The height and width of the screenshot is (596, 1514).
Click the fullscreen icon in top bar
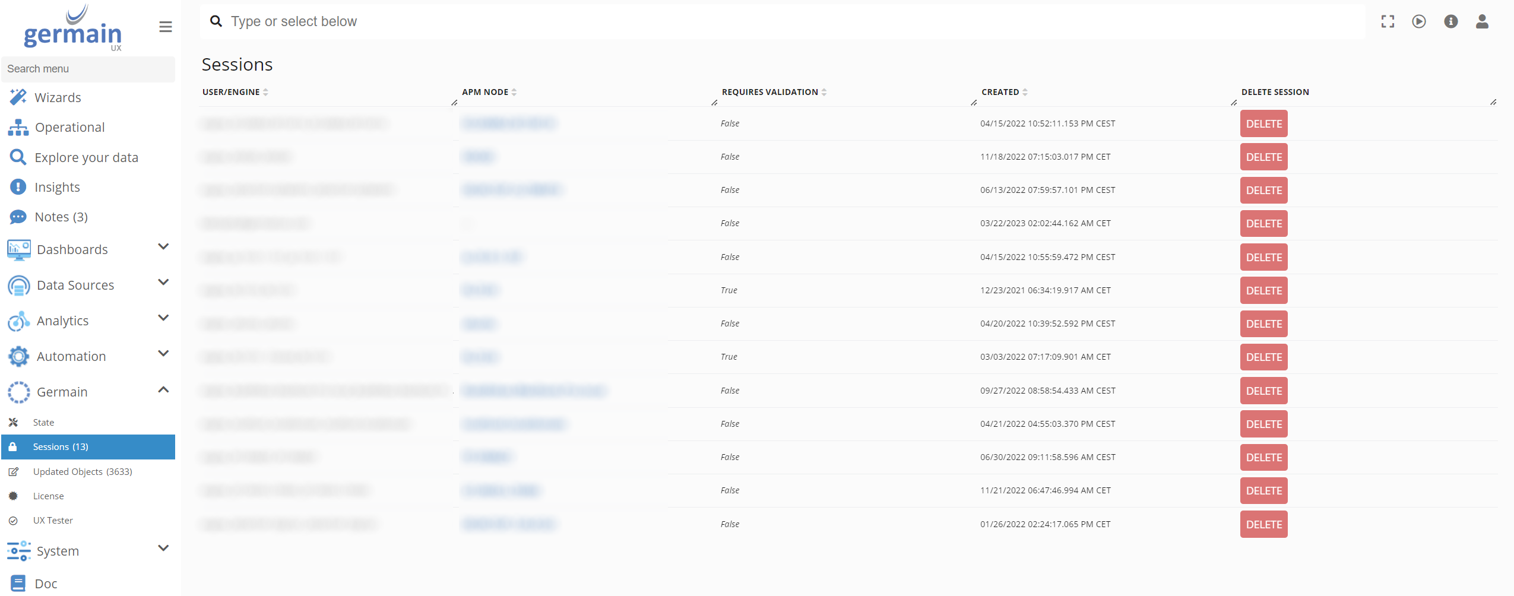[1388, 22]
